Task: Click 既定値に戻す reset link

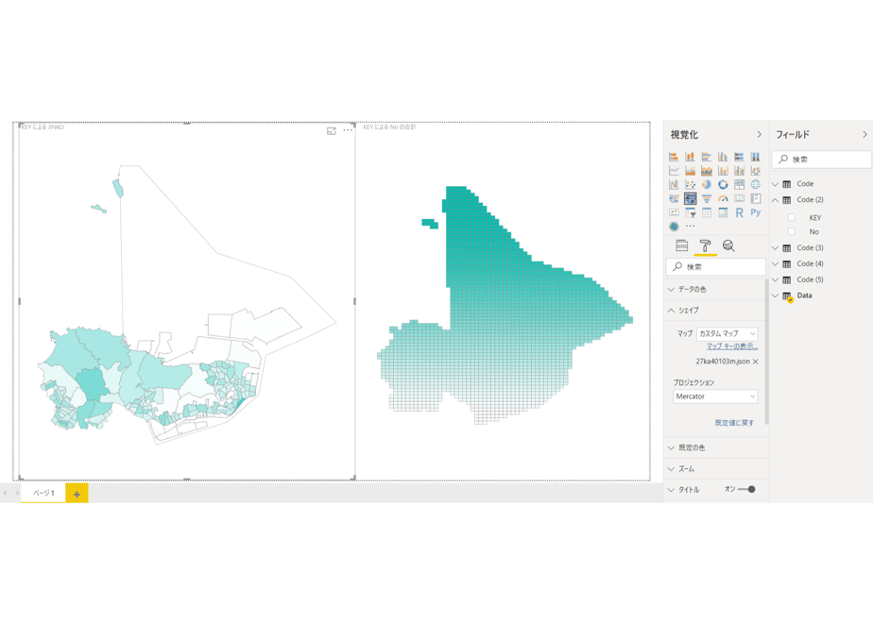Action: 734,423
